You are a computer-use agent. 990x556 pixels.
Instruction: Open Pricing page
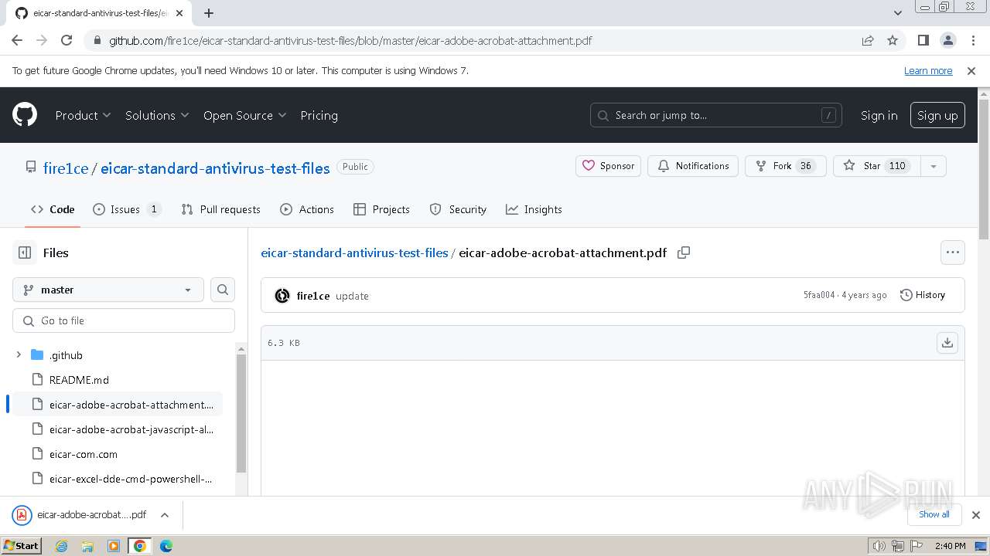(x=319, y=115)
